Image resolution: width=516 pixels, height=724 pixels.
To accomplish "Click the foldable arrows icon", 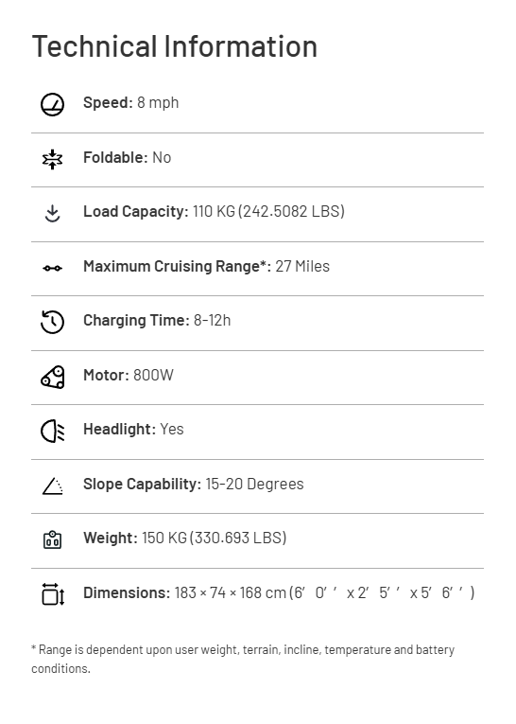I will coord(52,159).
